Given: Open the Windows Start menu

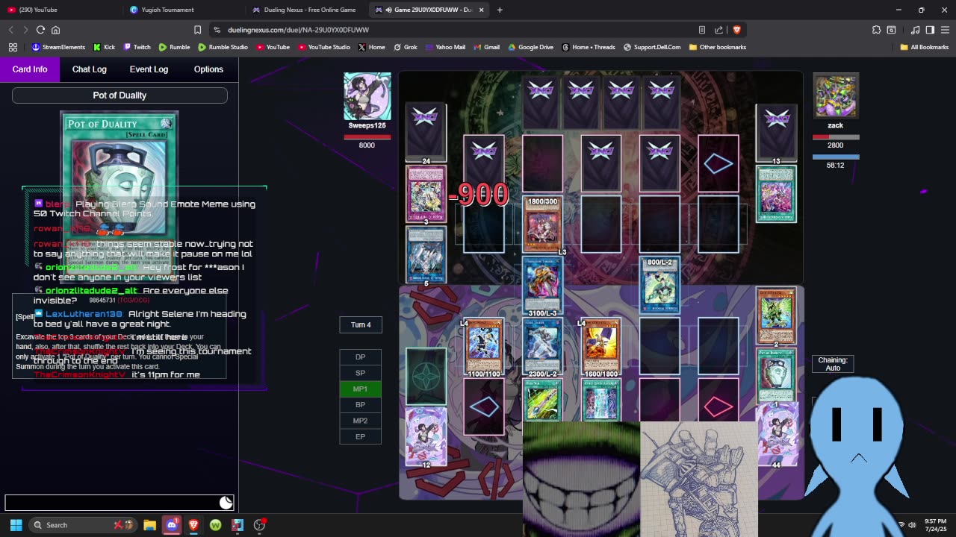Looking at the screenshot, I should coord(16,525).
